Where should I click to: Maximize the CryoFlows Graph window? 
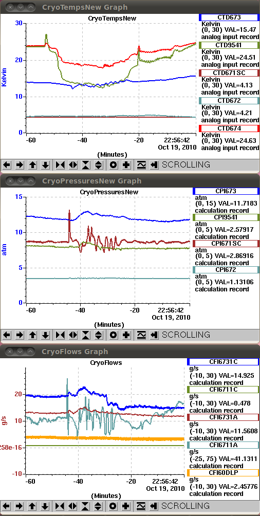click(x=31, y=352)
